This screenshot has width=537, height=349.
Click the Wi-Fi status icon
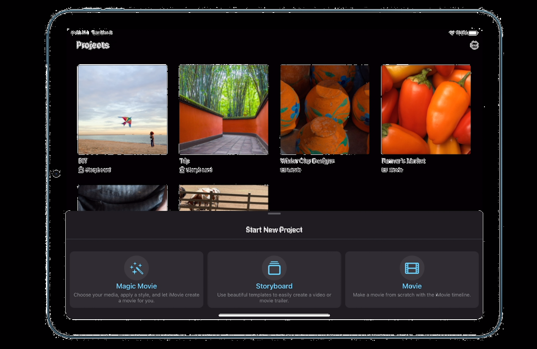pyautogui.click(x=452, y=33)
